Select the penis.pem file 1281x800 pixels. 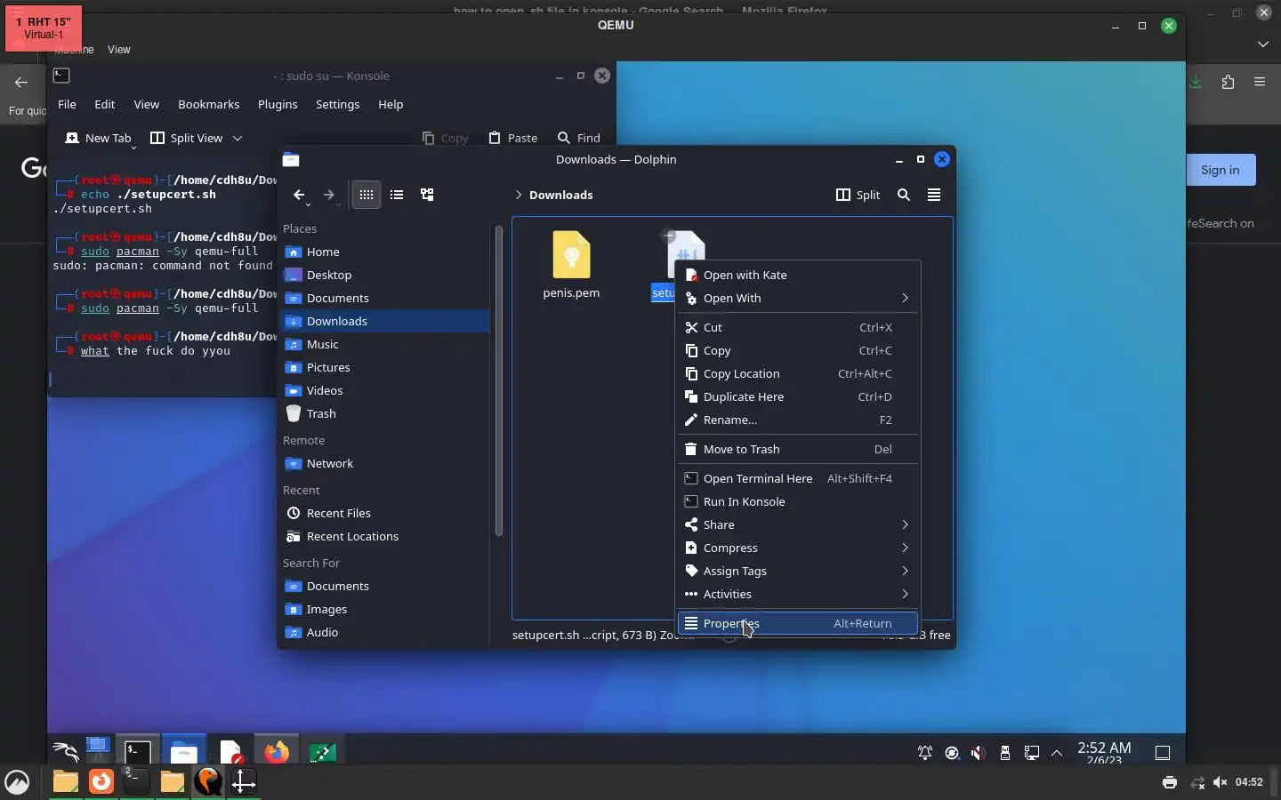click(x=571, y=265)
